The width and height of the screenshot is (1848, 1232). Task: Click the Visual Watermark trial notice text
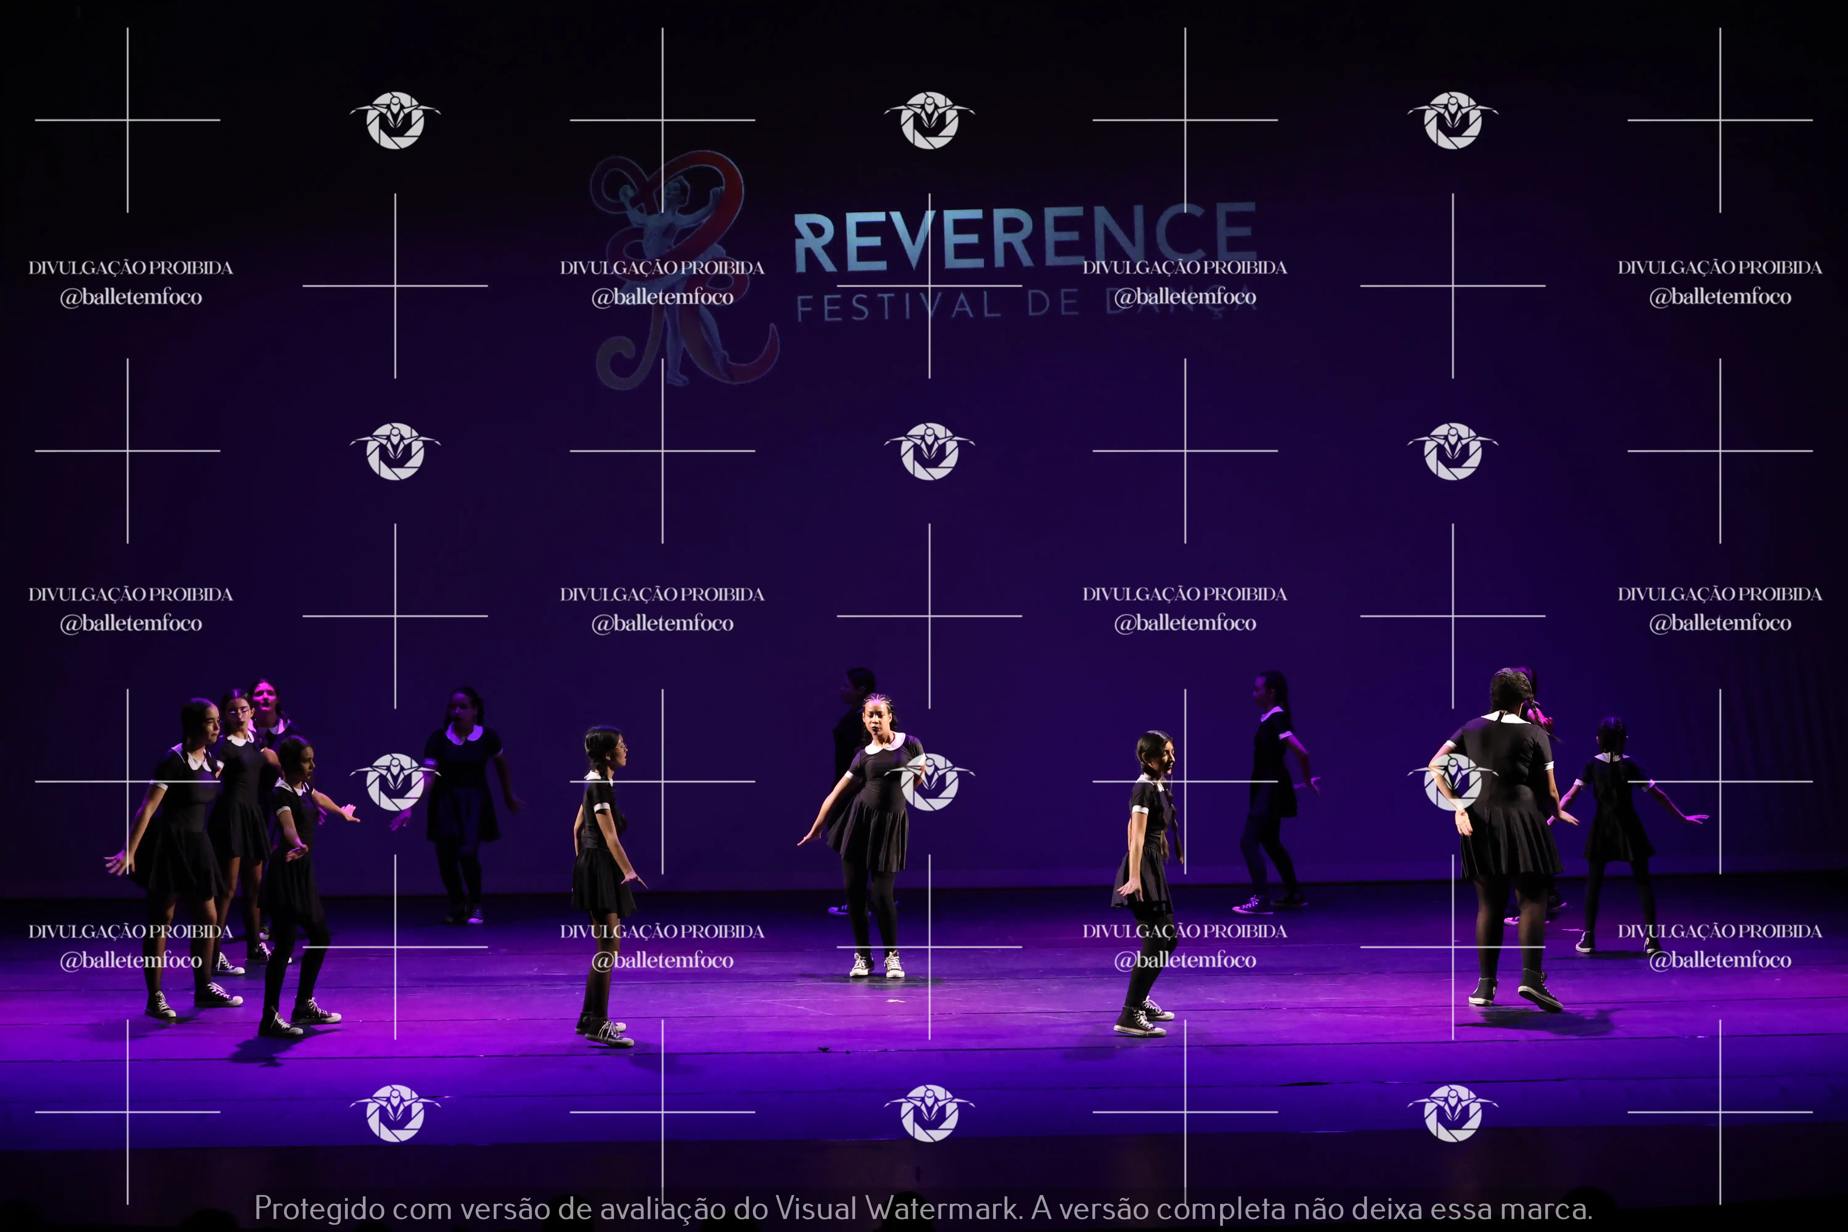click(x=923, y=1208)
